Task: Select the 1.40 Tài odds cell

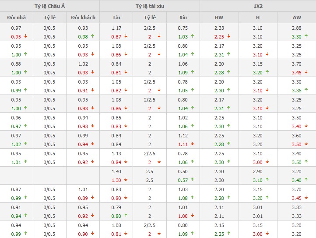Action: 116,172
